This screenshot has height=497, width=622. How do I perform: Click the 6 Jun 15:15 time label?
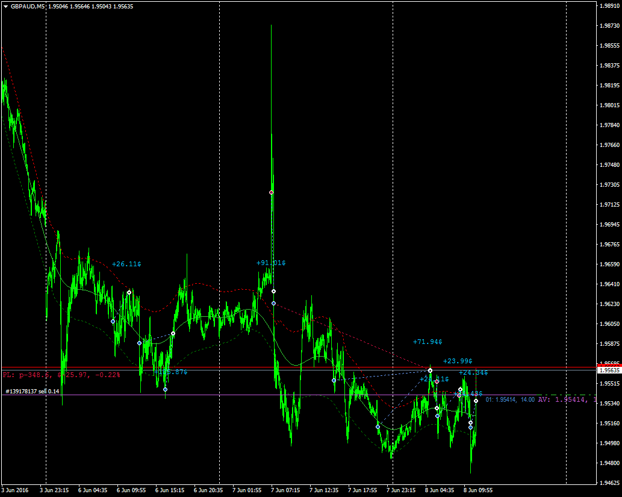170,490
